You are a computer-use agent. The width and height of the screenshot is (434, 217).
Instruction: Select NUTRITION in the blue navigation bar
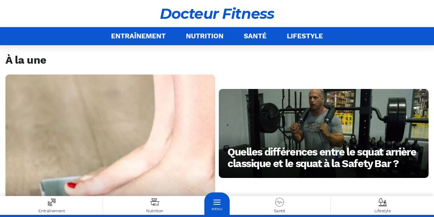[205, 36]
